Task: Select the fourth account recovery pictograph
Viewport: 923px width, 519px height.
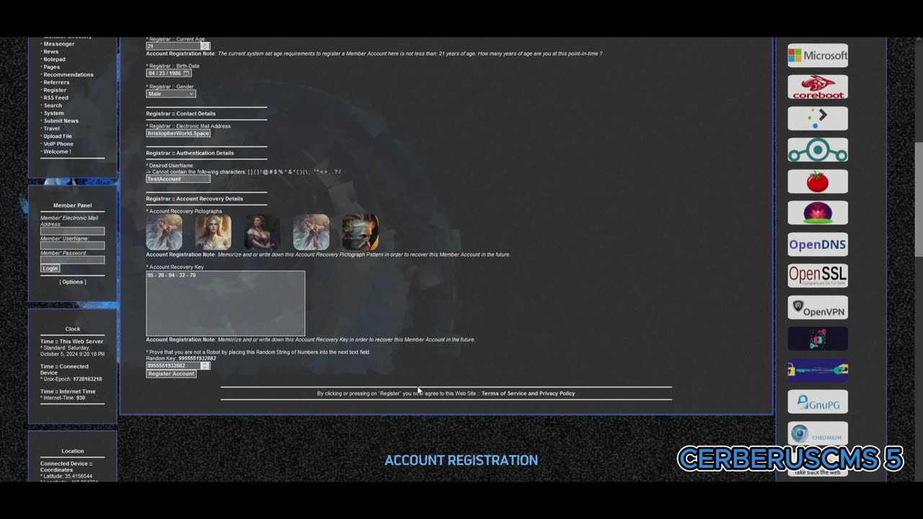Action: coord(312,232)
